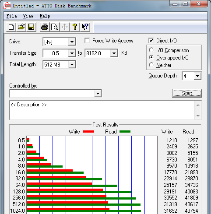Open the Transfer Size minimum 0.5 dropdown
Image resolution: width=211 pixels, height=214 pixels.
pyautogui.click(x=72, y=53)
